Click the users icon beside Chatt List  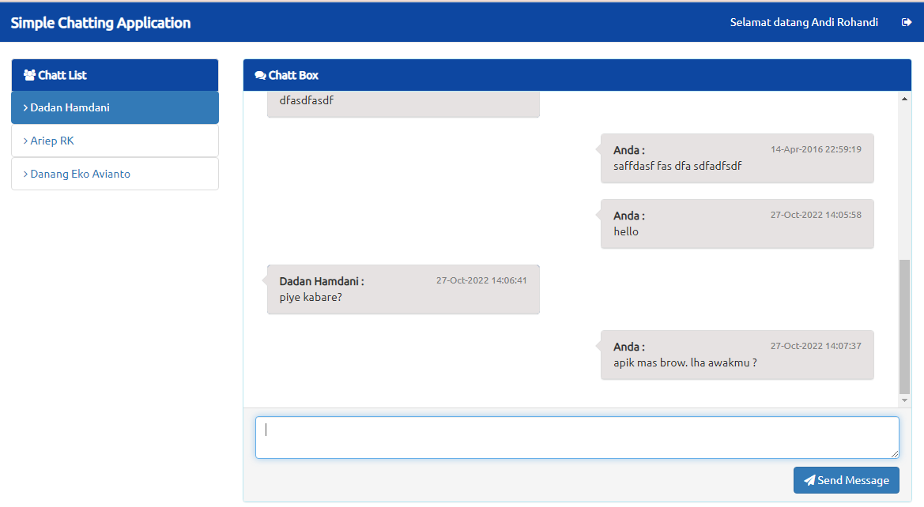(30, 75)
